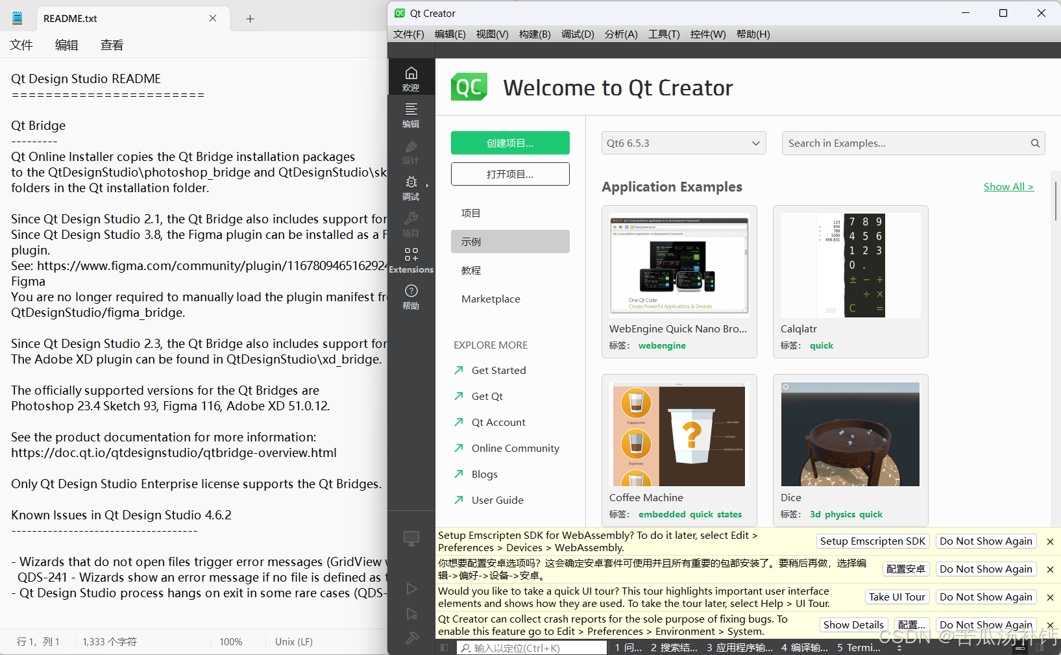
Task: Click Show All link for Application Examples
Action: [1008, 186]
